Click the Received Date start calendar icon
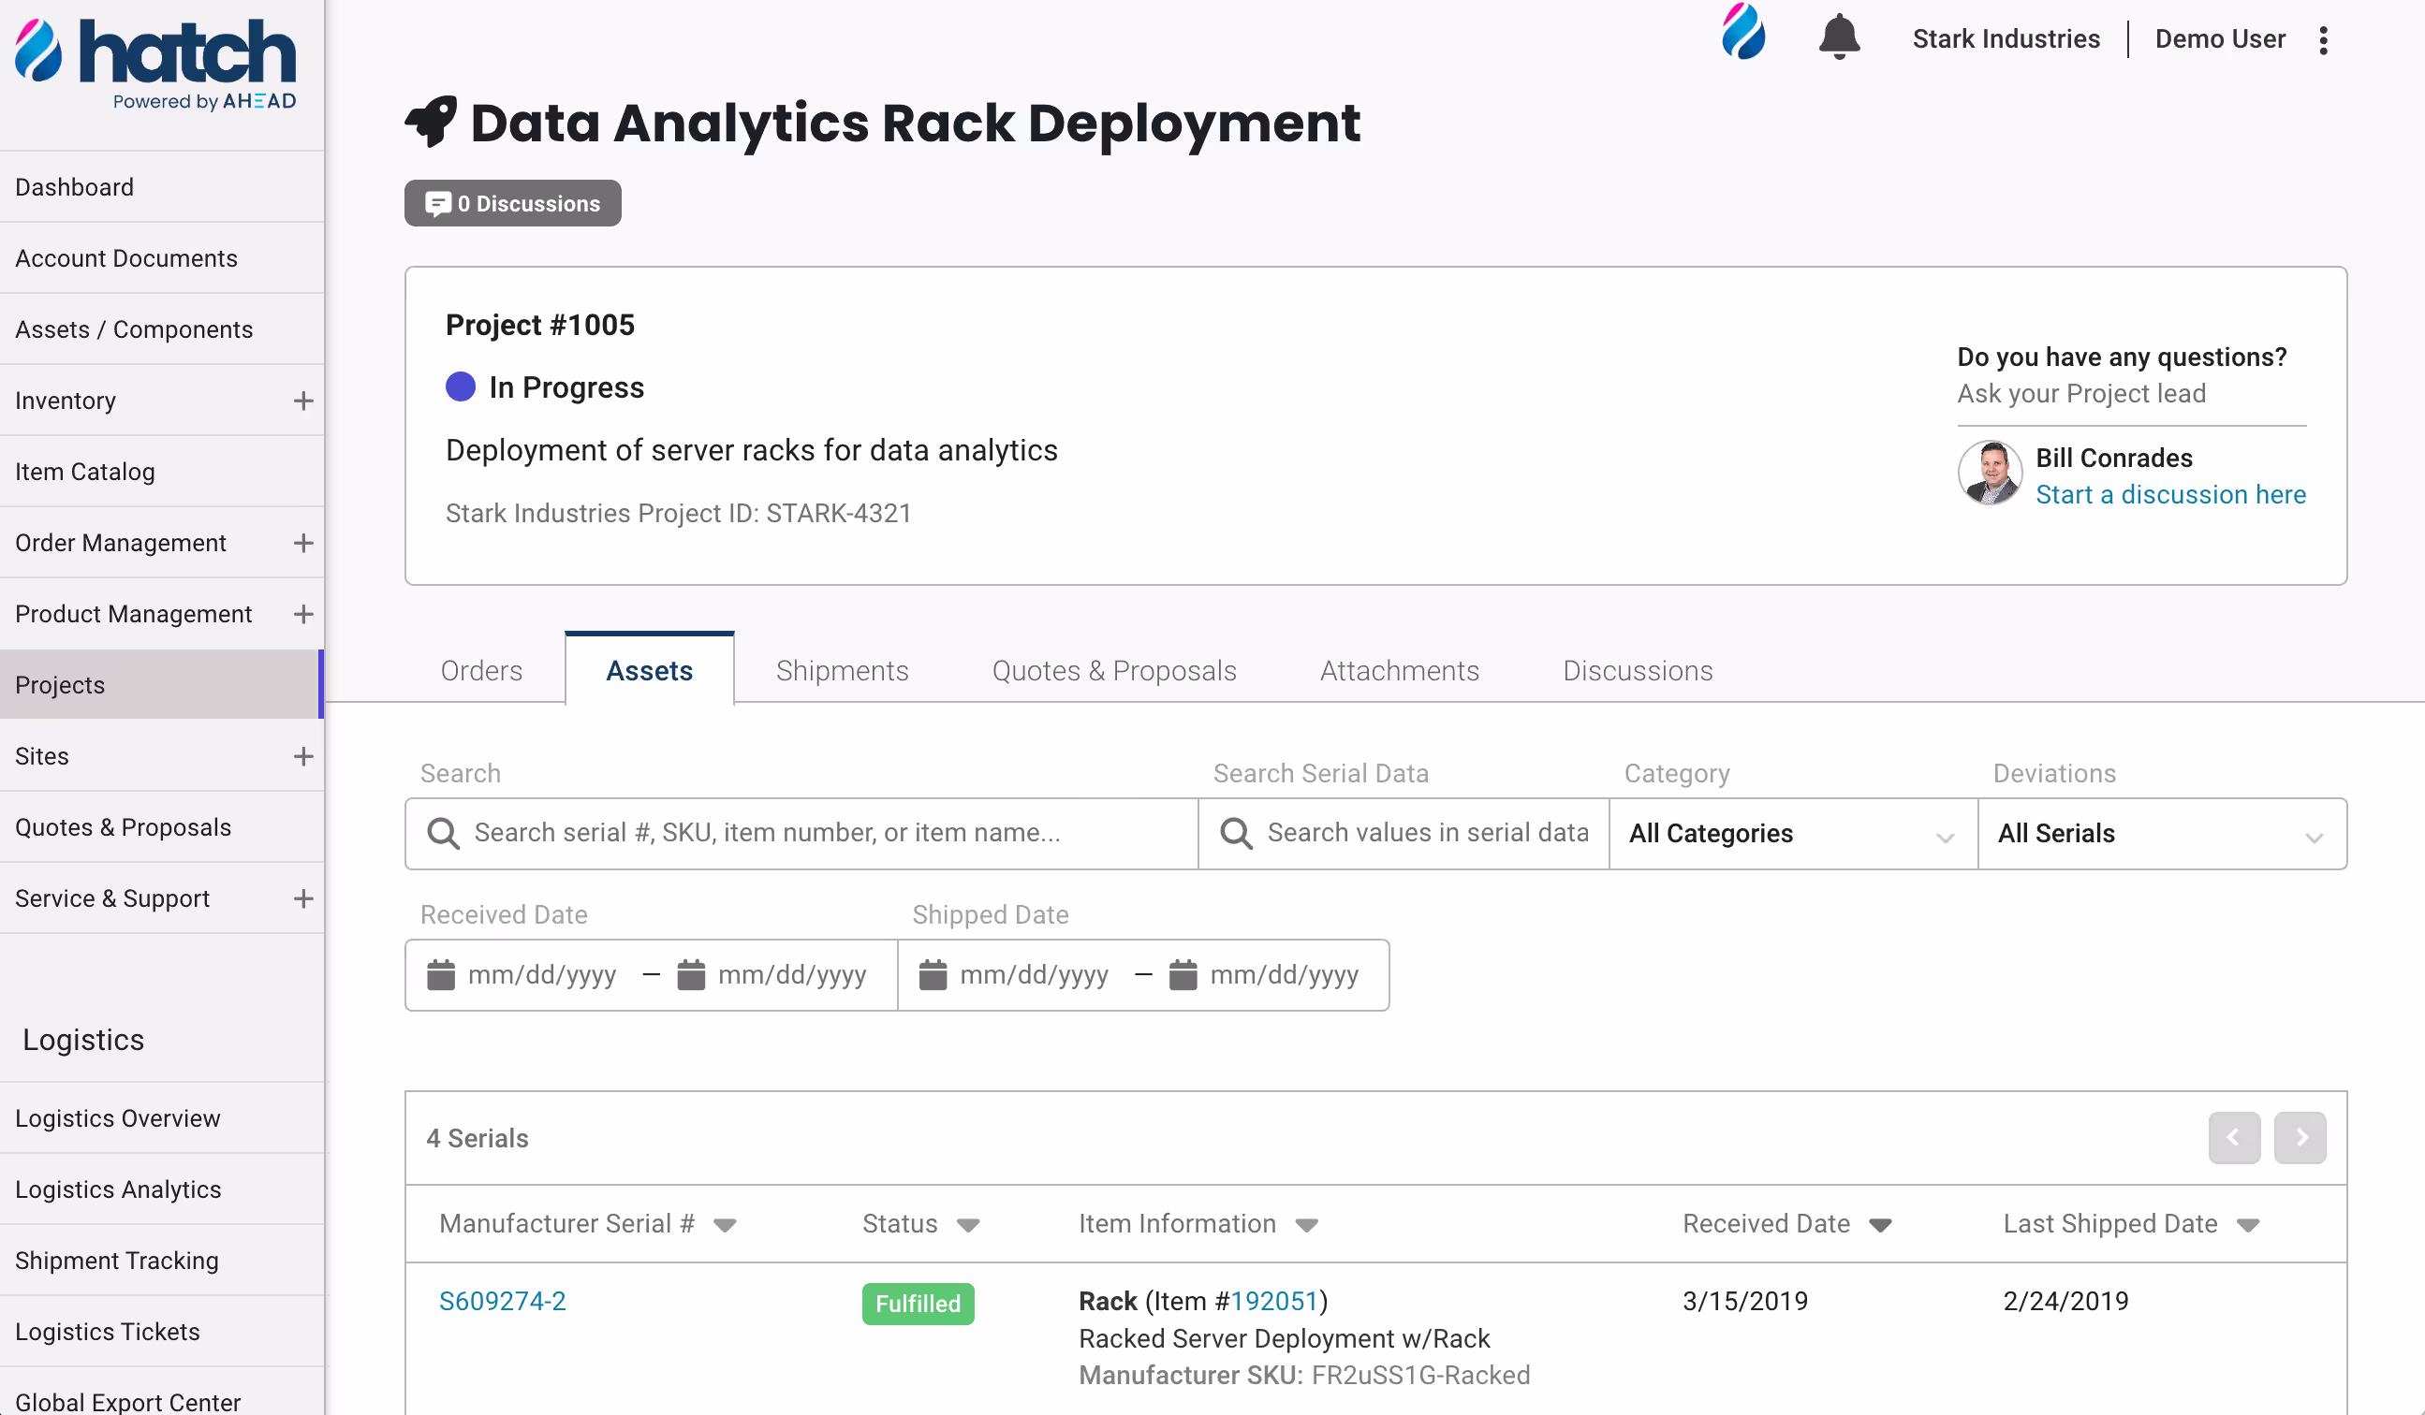 coord(441,974)
